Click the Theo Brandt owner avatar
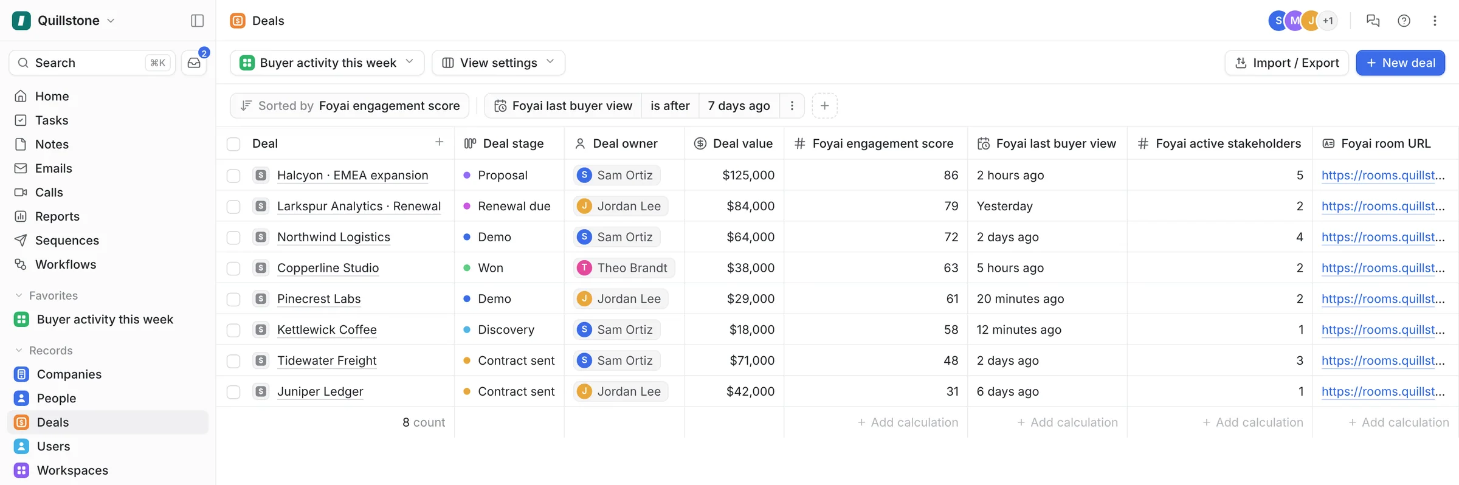 pos(584,268)
